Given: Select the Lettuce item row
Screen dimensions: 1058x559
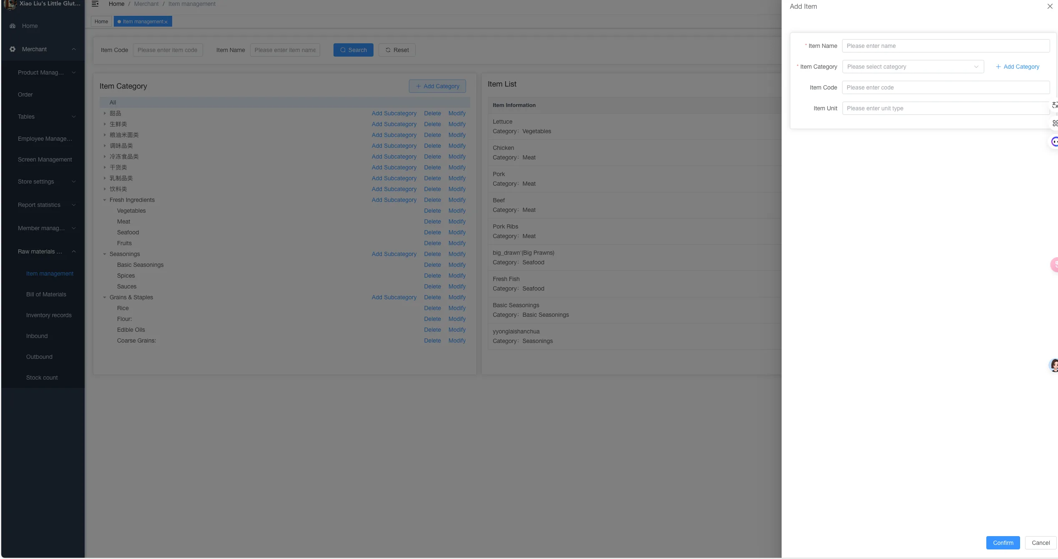Looking at the screenshot, I should 634,127.
